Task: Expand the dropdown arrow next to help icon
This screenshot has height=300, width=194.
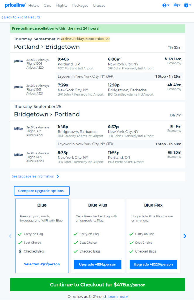Action: 190,6
